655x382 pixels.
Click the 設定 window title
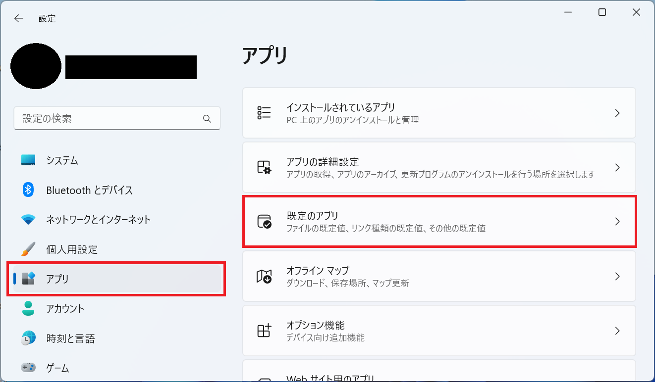(x=47, y=19)
